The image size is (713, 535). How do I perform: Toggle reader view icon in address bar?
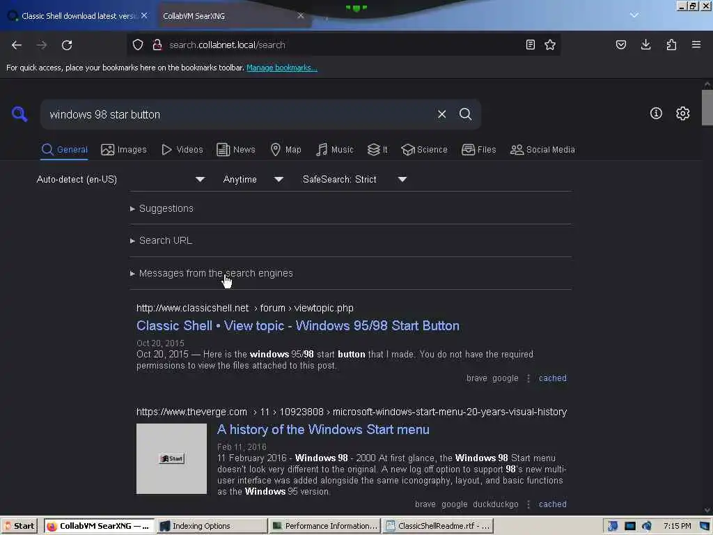(x=530, y=45)
